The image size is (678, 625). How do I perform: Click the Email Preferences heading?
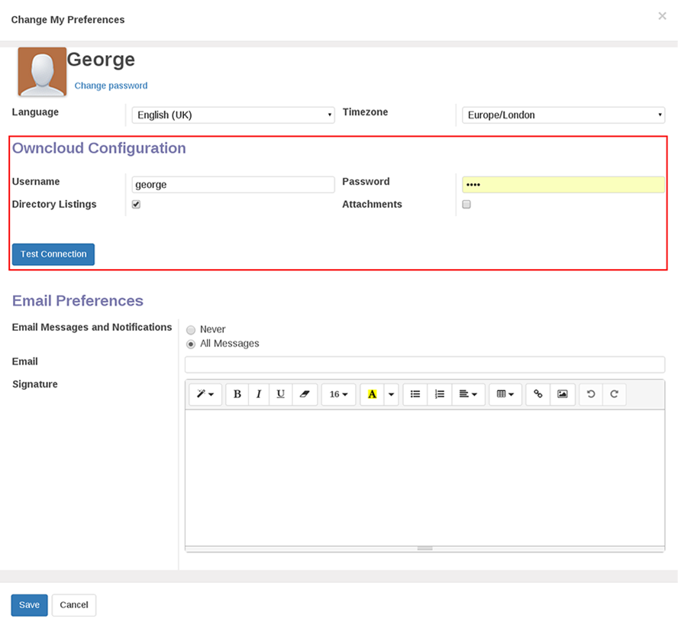click(77, 301)
